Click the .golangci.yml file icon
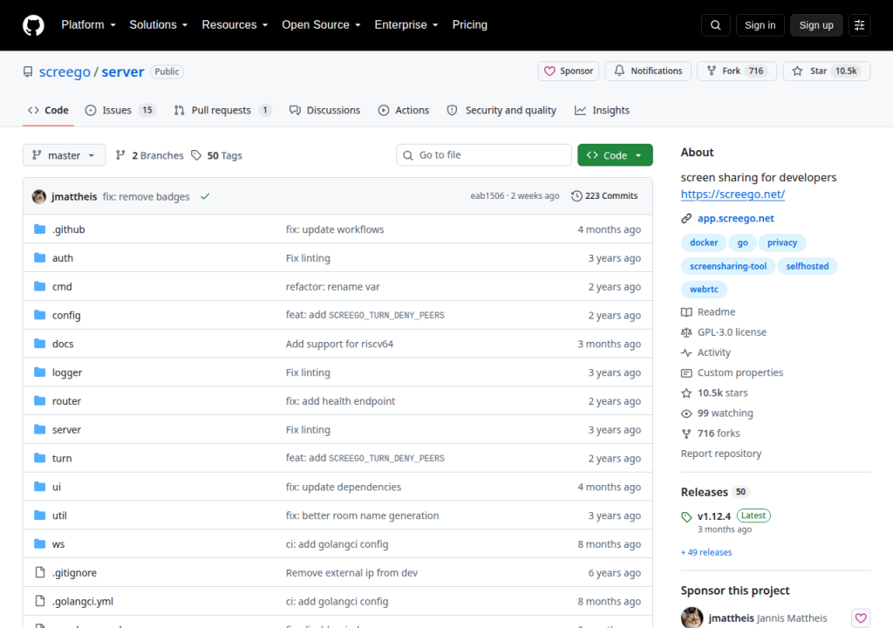Viewport: 893px width, 628px height. click(40, 601)
